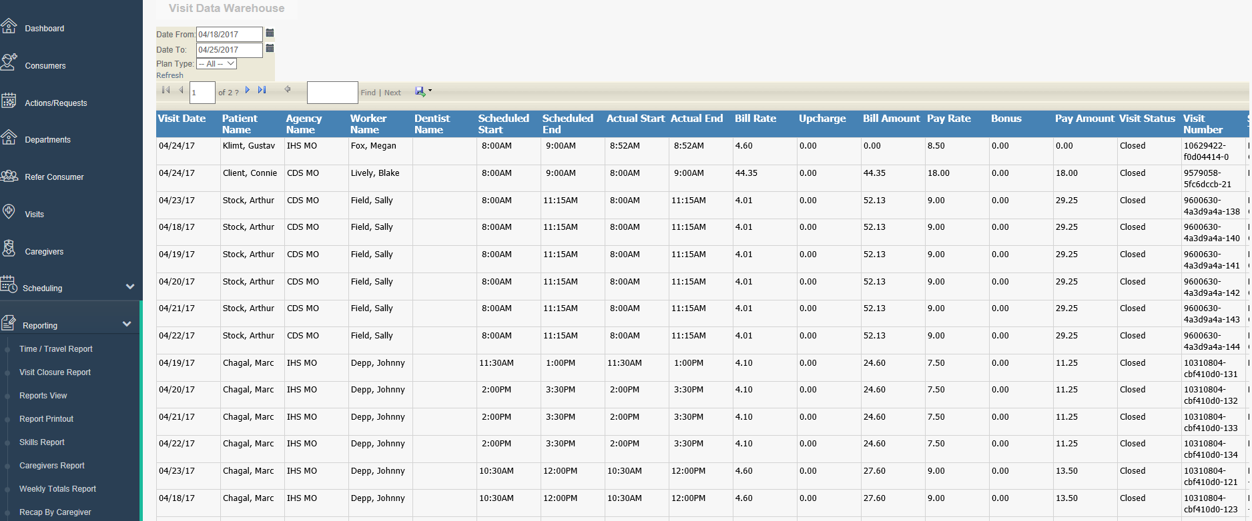Jump to last report page

pos(262,90)
